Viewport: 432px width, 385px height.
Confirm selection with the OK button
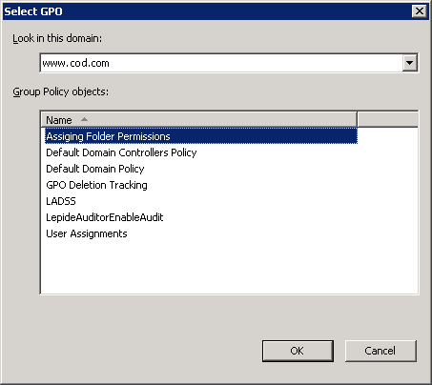[x=298, y=351]
